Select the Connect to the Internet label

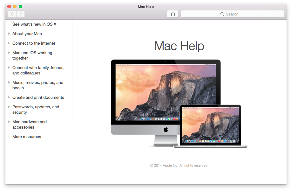pyautogui.click(x=34, y=43)
